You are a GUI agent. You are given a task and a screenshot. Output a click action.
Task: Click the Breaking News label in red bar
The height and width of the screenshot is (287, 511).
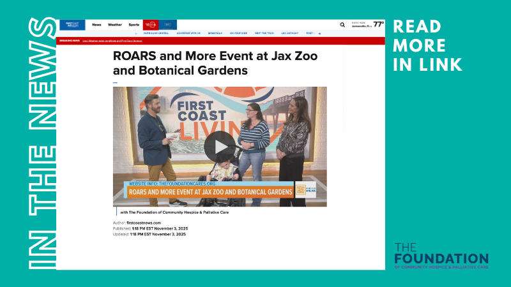click(x=70, y=41)
